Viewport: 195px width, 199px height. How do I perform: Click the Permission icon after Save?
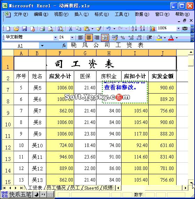pos(33,29)
